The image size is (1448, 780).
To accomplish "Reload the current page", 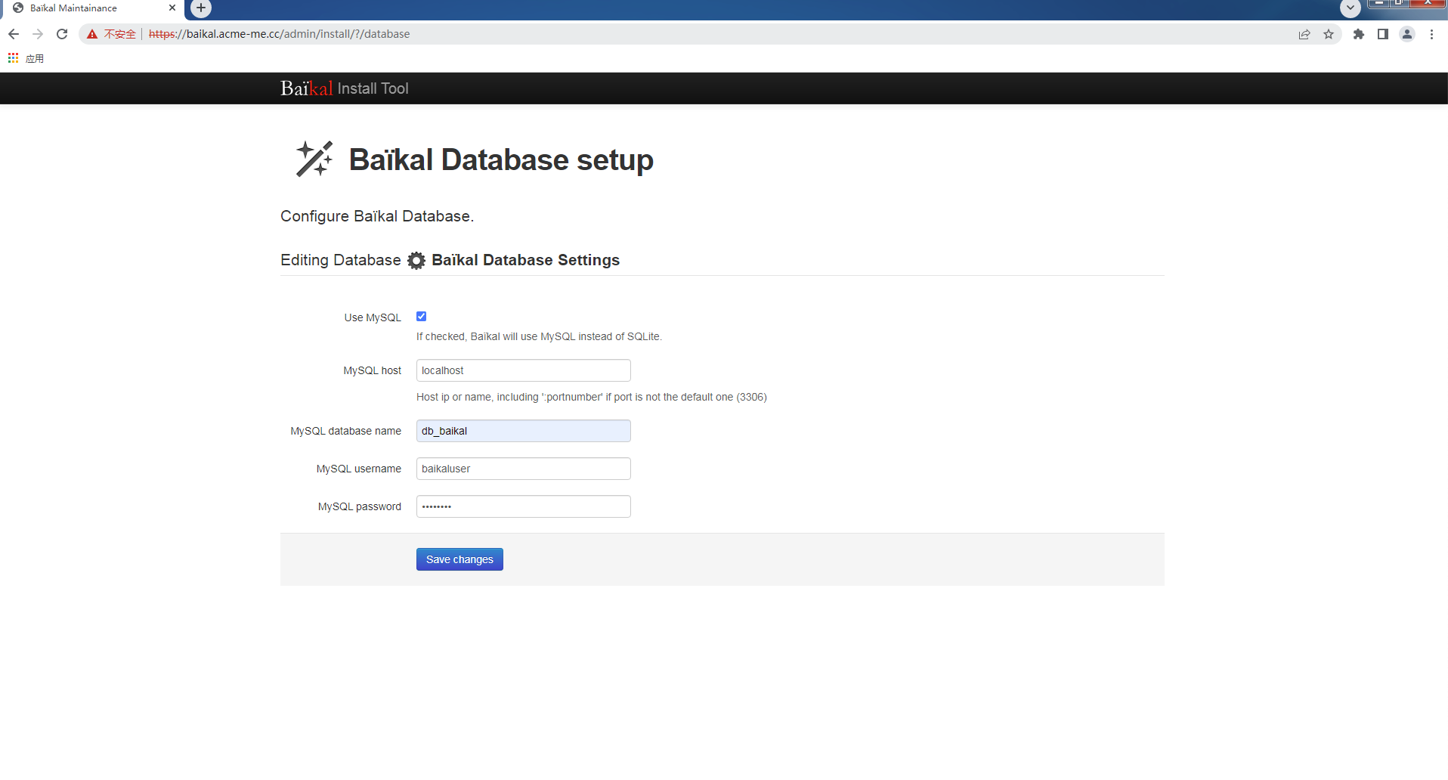I will (62, 34).
